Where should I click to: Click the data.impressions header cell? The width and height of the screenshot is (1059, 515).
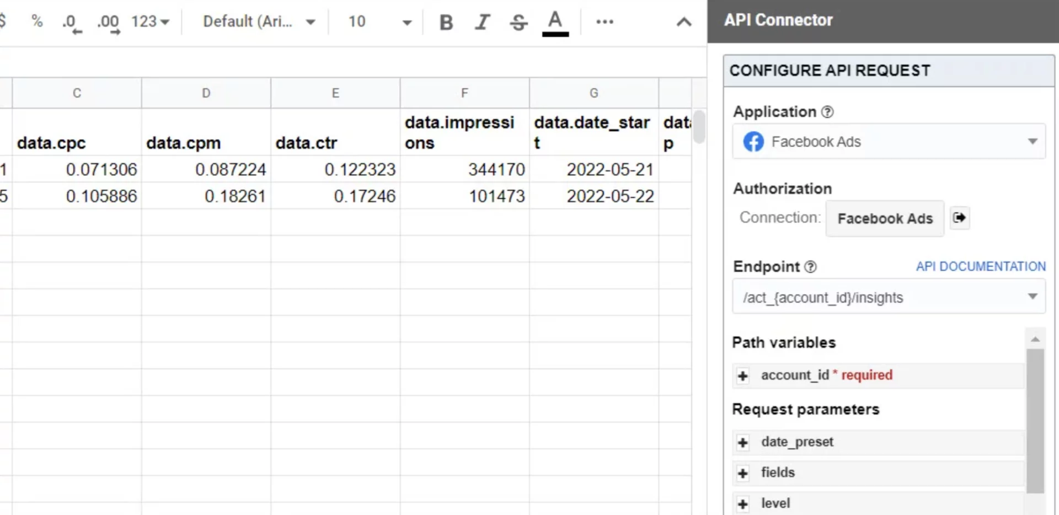click(x=465, y=132)
